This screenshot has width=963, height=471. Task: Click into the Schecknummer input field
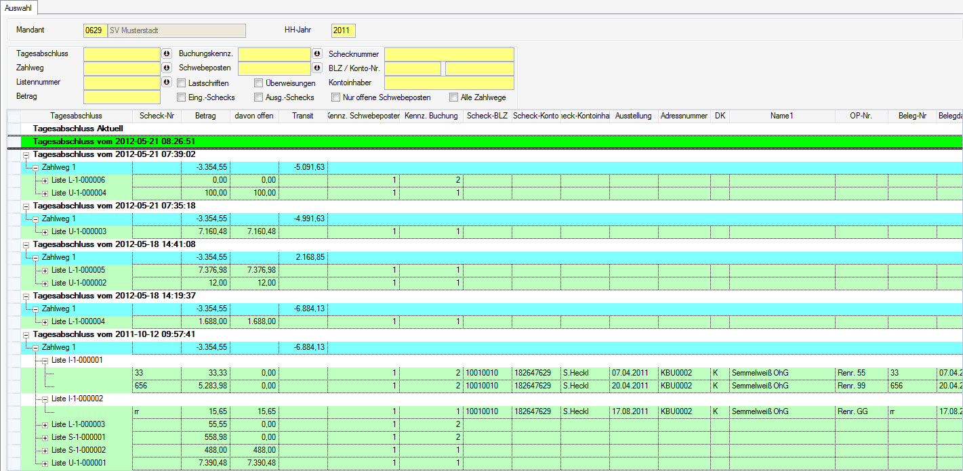pyautogui.click(x=449, y=54)
